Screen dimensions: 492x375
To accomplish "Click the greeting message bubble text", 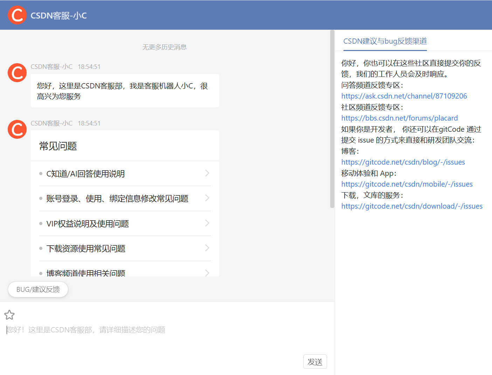I will (x=122, y=91).
